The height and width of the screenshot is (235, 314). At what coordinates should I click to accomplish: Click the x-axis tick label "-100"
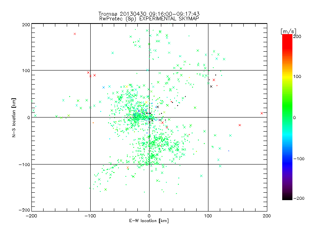90,216
